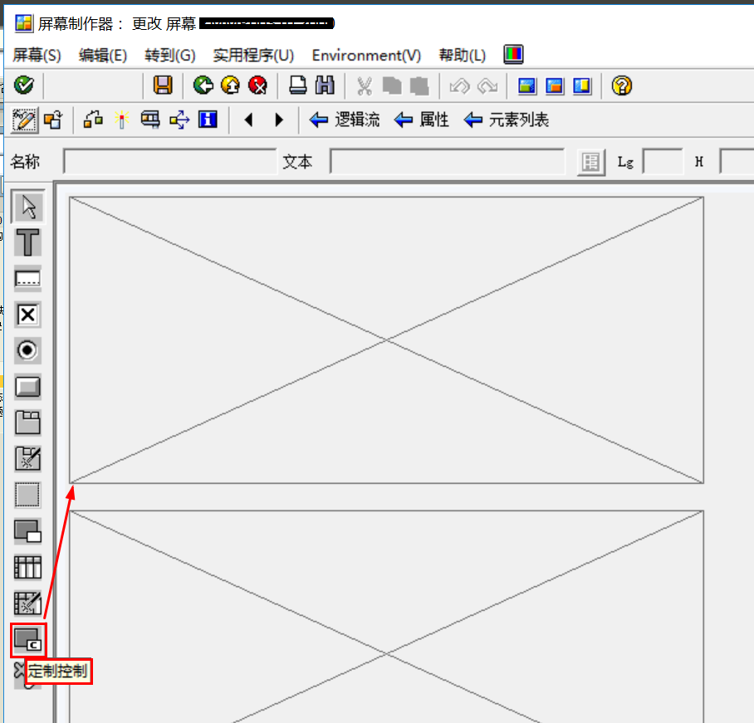Click the Lg length input field
Image resolution: width=754 pixels, height=723 pixels.
point(663,161)
